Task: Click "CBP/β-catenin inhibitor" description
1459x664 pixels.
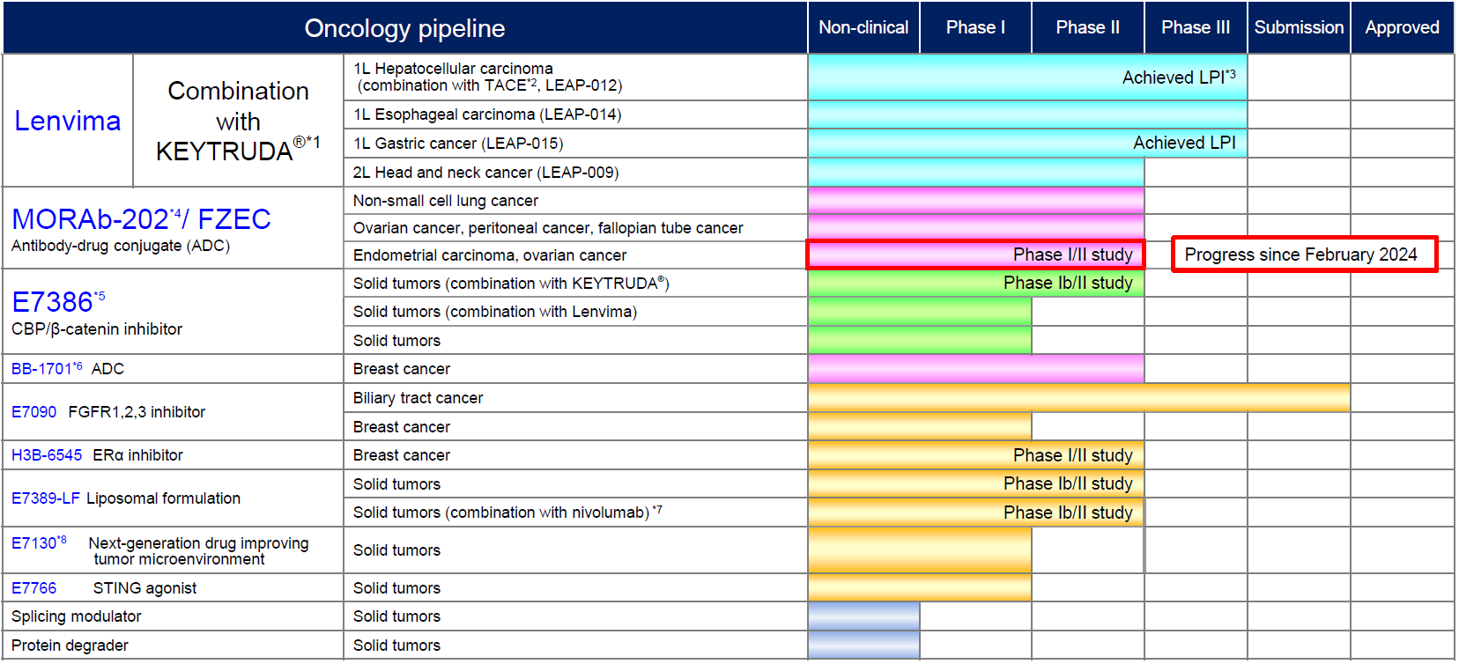Action: point(97,328)
